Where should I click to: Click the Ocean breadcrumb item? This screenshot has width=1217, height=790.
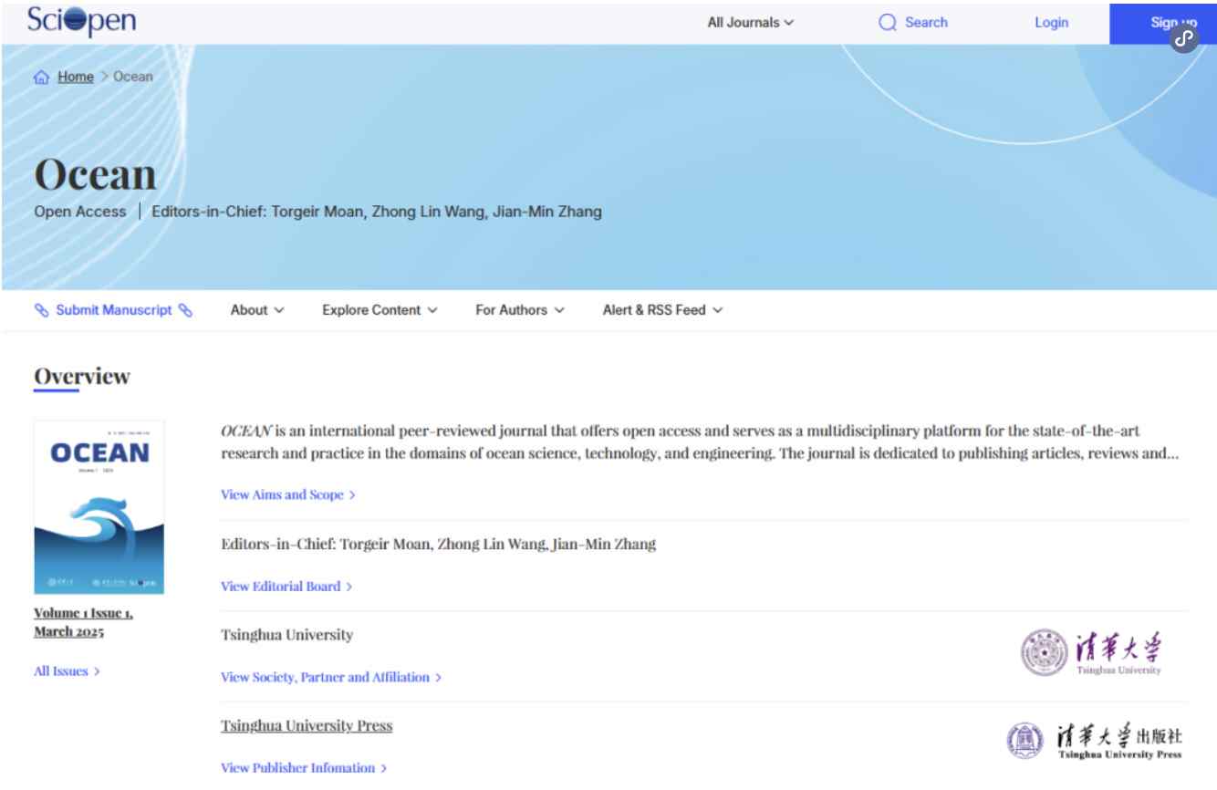click(133, 77)
